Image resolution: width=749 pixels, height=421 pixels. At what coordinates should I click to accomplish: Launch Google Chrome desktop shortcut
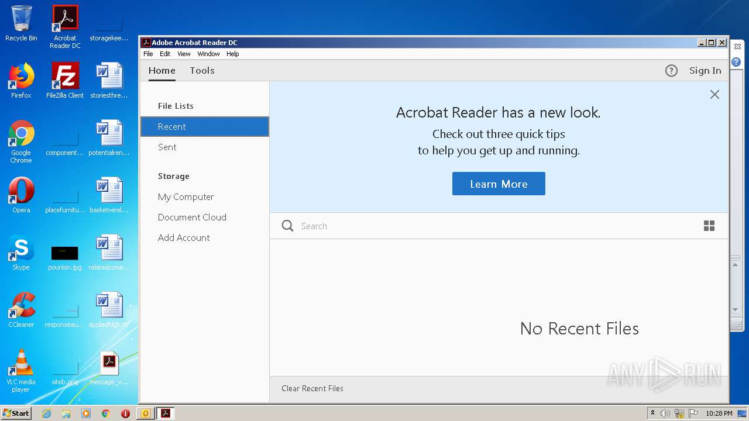(21, 142)
